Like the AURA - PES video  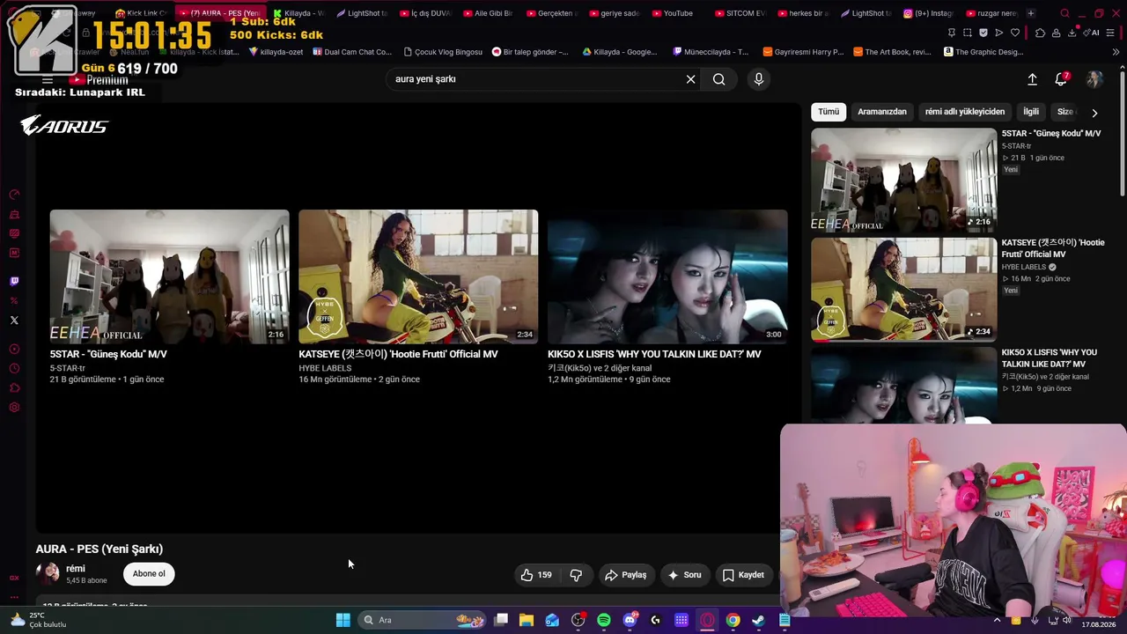(x=536, y=575)
